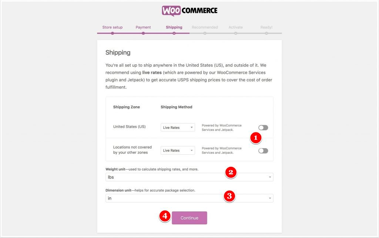The height and width of the screenshot is (238, 379).
Task: Click the Store setup step label
Action: (x=113, y=27)
